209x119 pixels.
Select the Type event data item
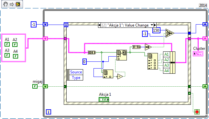pos(76,78)
